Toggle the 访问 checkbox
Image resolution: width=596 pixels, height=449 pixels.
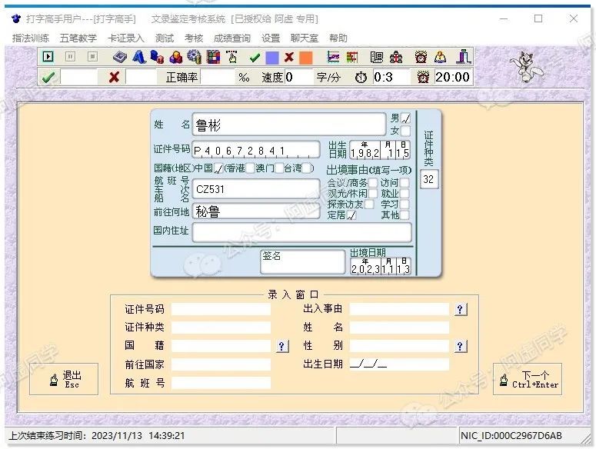(405, 183)
